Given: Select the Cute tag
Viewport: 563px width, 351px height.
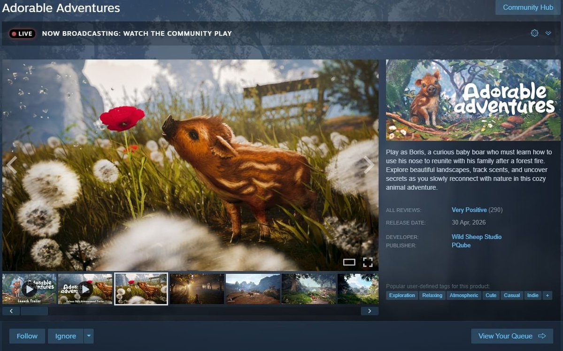Looking at the screenshot, I should 491,295.
